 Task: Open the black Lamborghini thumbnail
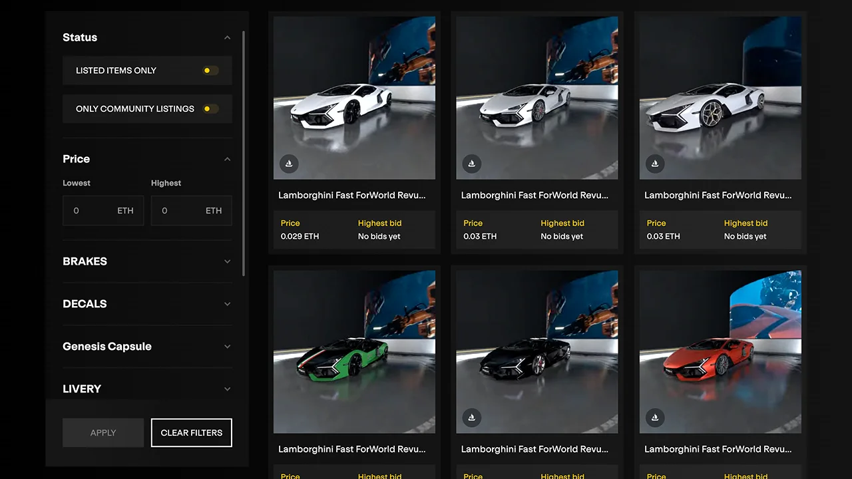point(537,352)
